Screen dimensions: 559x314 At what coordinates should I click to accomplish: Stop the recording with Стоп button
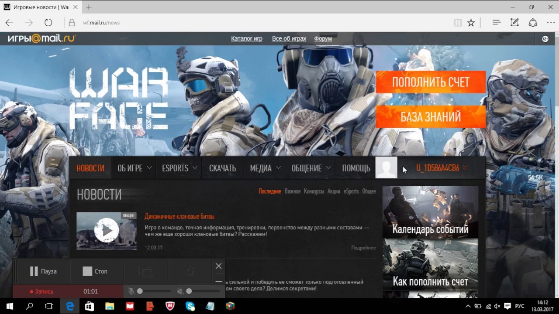click(95, 271)
